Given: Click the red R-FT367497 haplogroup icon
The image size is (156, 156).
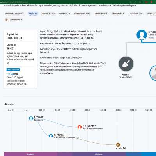Looking at the screenshot, I should [80, 127].
